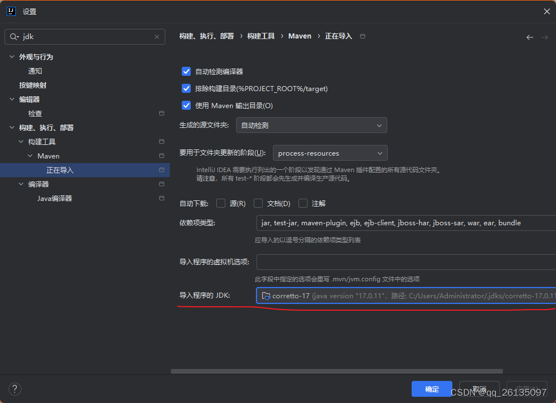This screenshot has height=403, width=556.
Task: Collapse the 构建工具 tree node
Action: point(22,142)
